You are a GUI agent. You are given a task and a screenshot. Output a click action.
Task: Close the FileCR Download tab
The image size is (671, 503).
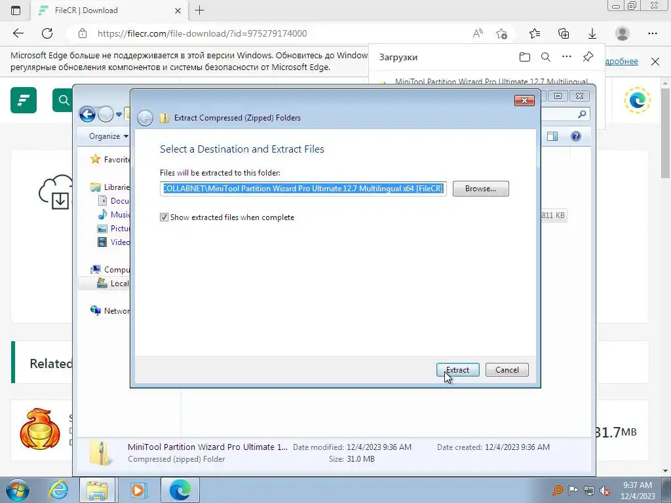click(178, 10)
